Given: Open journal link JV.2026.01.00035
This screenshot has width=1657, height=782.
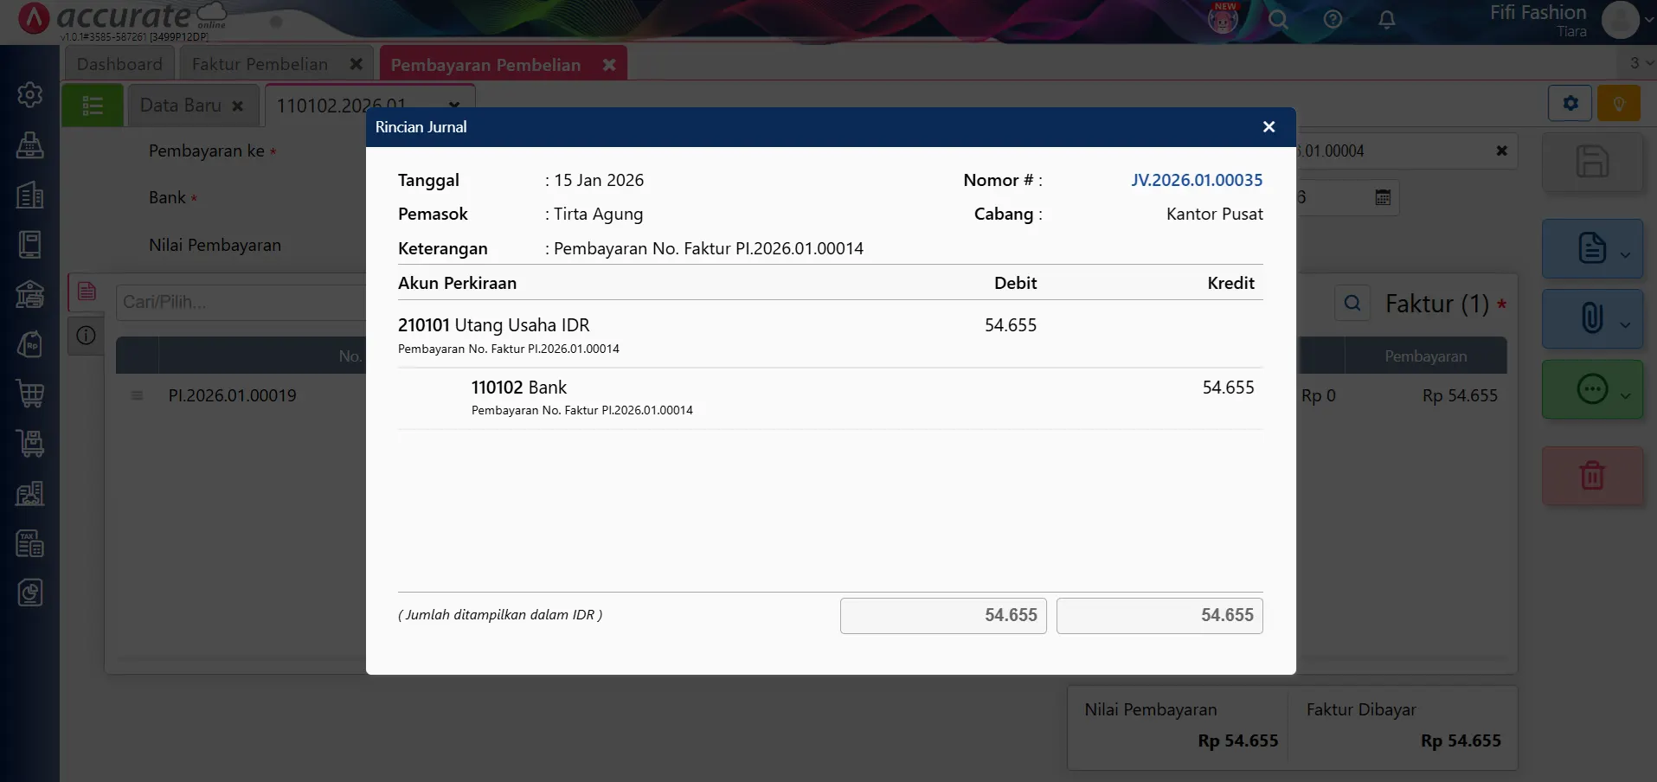Looking at the screenshot, I should 1196,180.
